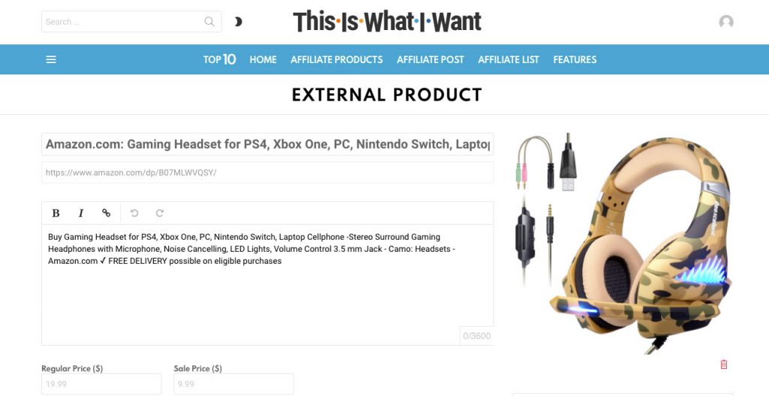Delete product image with trash icon
This screenshot has width=769, height=396.
click(724, 364)
